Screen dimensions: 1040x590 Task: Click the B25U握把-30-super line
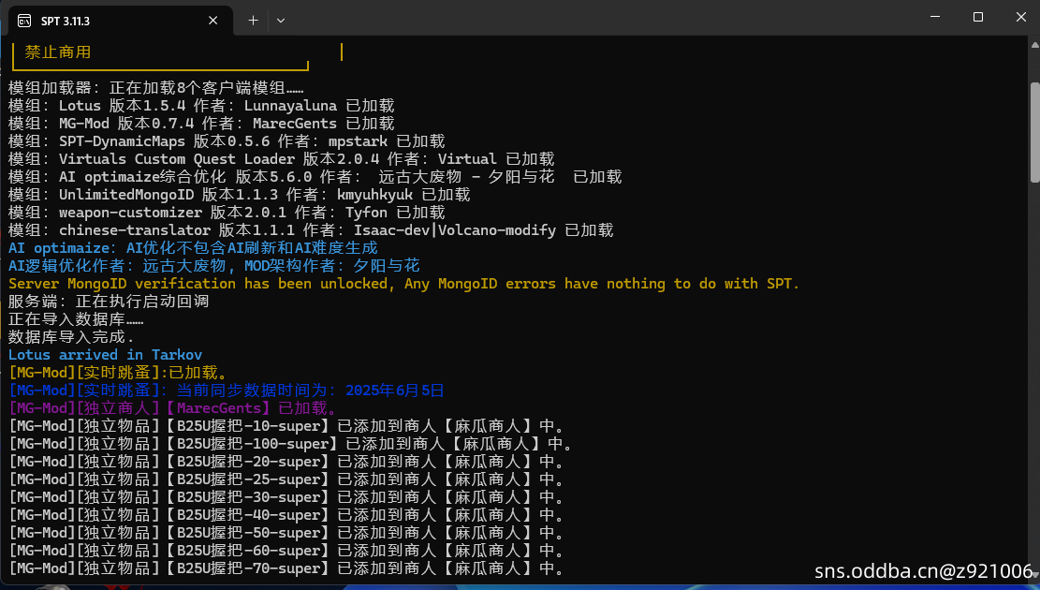[286, 497]
